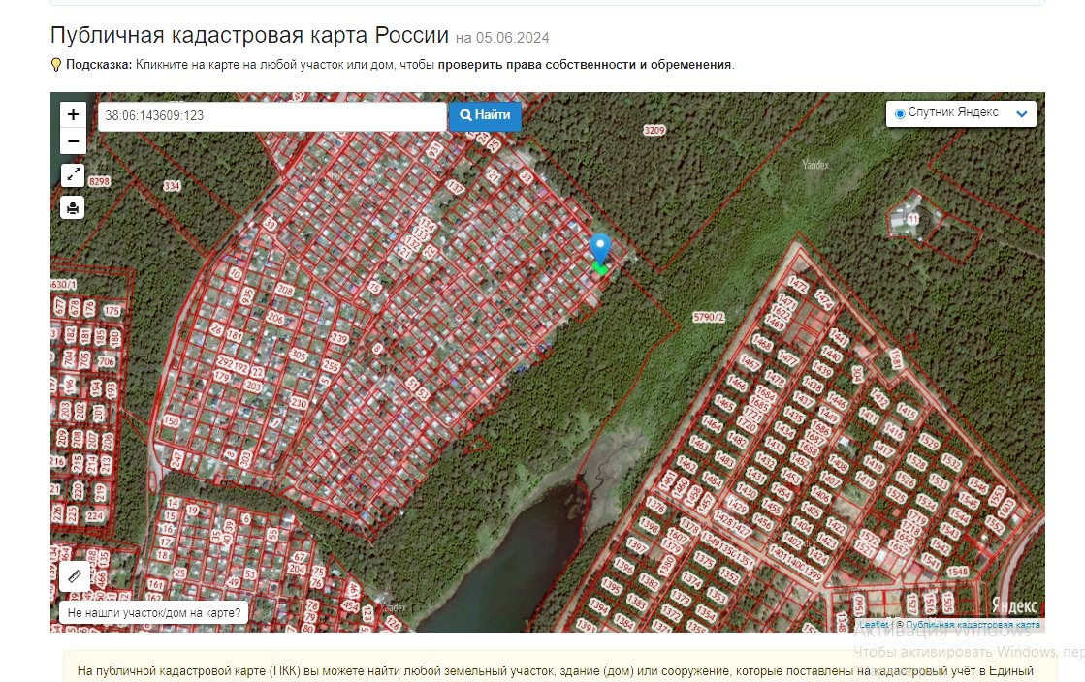Screen dimensions: 1085x682
Task: Click parcel labeled 1472 on map
Action: pos(797,284)
